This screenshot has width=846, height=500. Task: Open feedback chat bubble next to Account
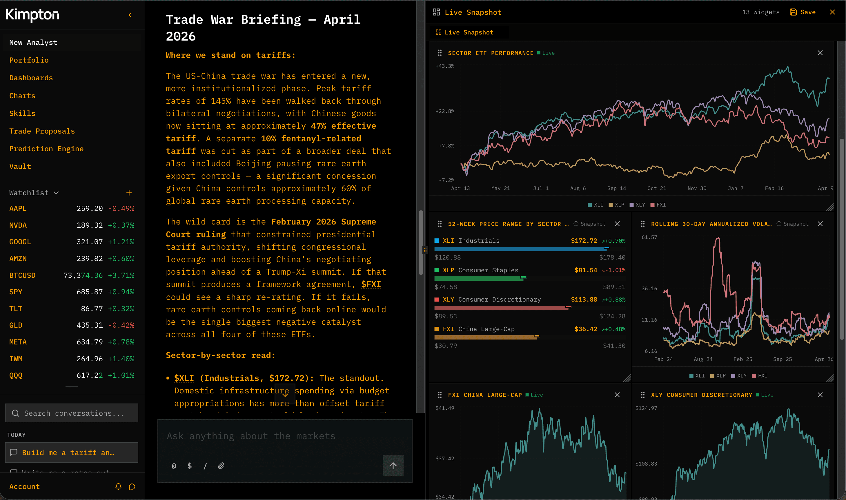tap(132, 486)
